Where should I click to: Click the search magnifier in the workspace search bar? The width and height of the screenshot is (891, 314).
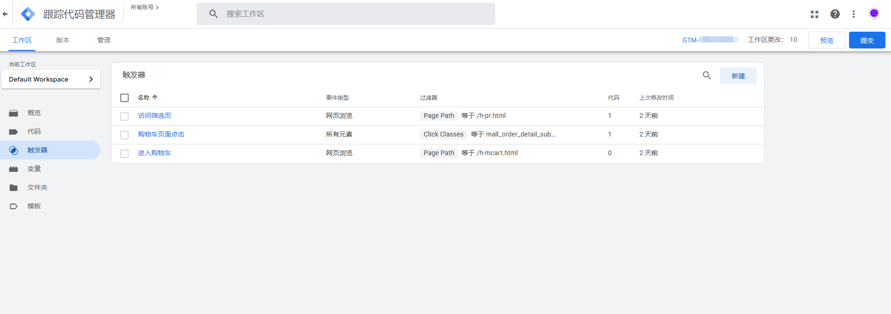click(x=214, y=14)
